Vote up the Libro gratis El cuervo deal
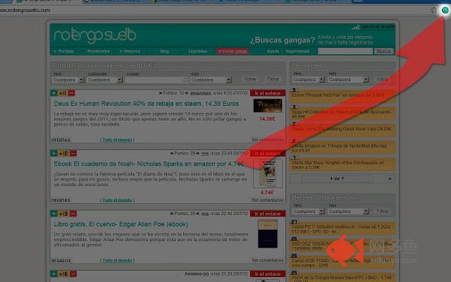Viewport: 451px width, 282px height. [x=54, y=214]
